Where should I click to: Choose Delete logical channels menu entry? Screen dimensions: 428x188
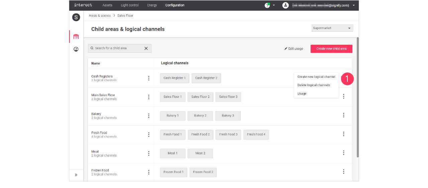pos(314,85)
